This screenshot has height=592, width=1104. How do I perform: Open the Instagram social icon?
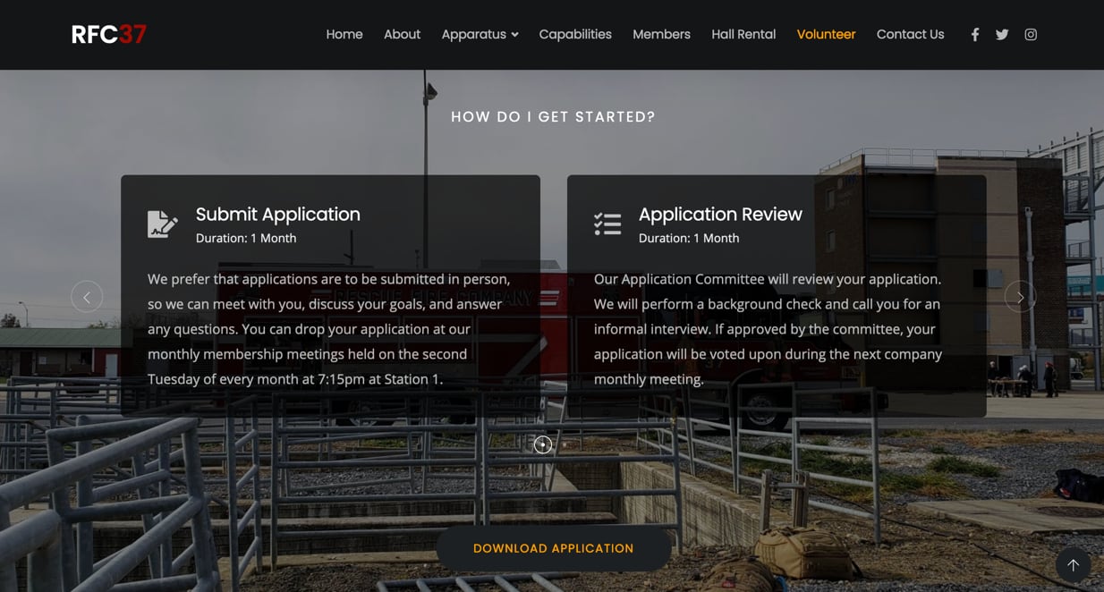coord(1031,35)
